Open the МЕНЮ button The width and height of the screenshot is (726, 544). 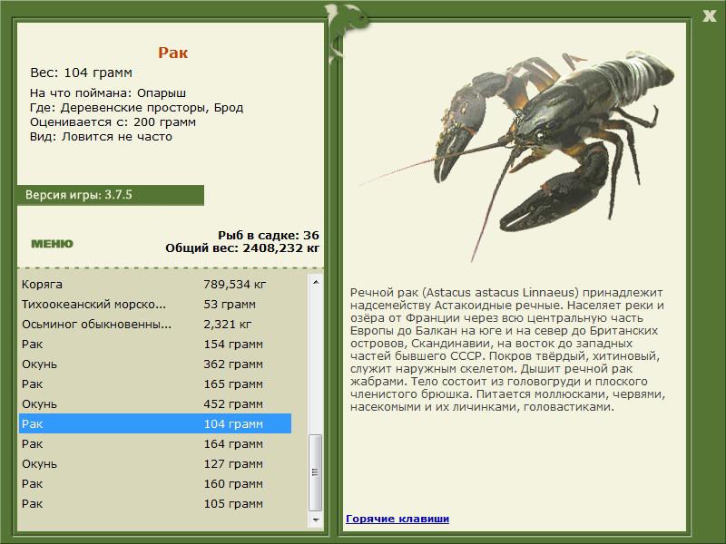[52, 243]
